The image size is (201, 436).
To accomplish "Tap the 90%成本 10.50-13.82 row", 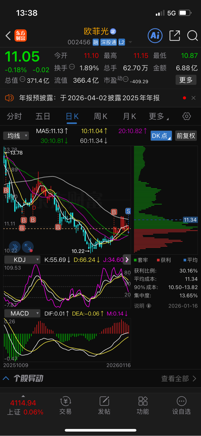I will [166, 287].
